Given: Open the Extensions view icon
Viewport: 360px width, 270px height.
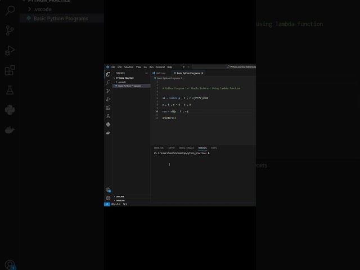Looking at the screenshot, I should (x=108, y=107).
